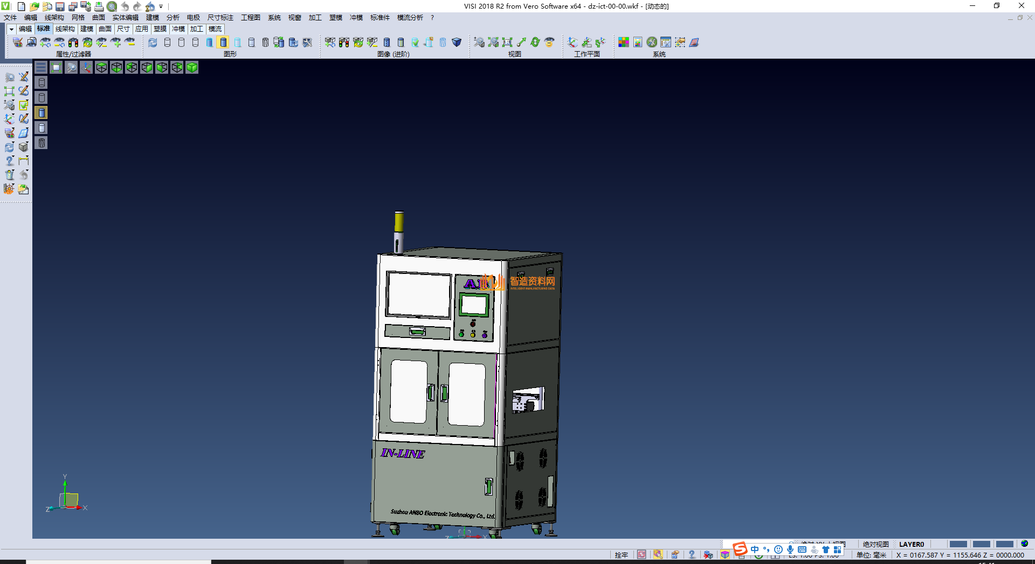Click the Undo arrow in quick access toolbar

[125, 6]
